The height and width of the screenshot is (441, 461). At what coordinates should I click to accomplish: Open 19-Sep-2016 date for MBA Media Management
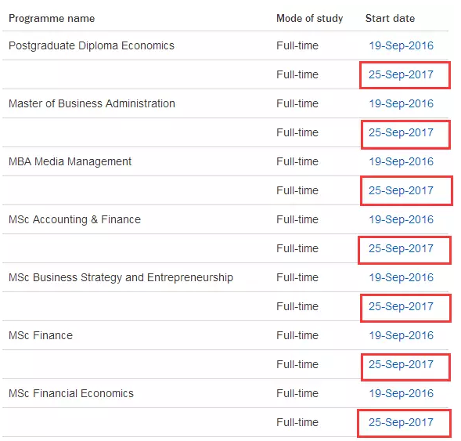point(401,161)
